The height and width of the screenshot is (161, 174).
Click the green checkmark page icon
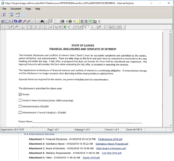(90, 21)
